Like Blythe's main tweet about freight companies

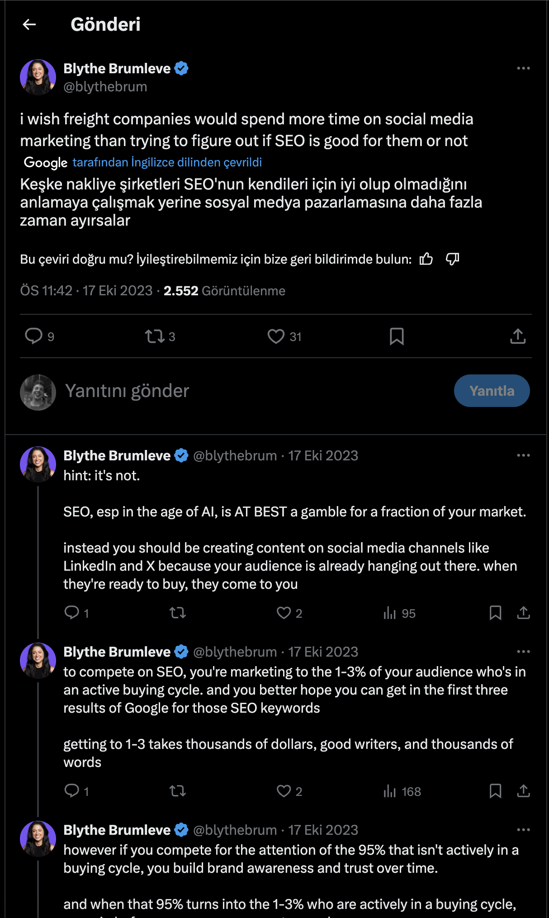[276, 336]
